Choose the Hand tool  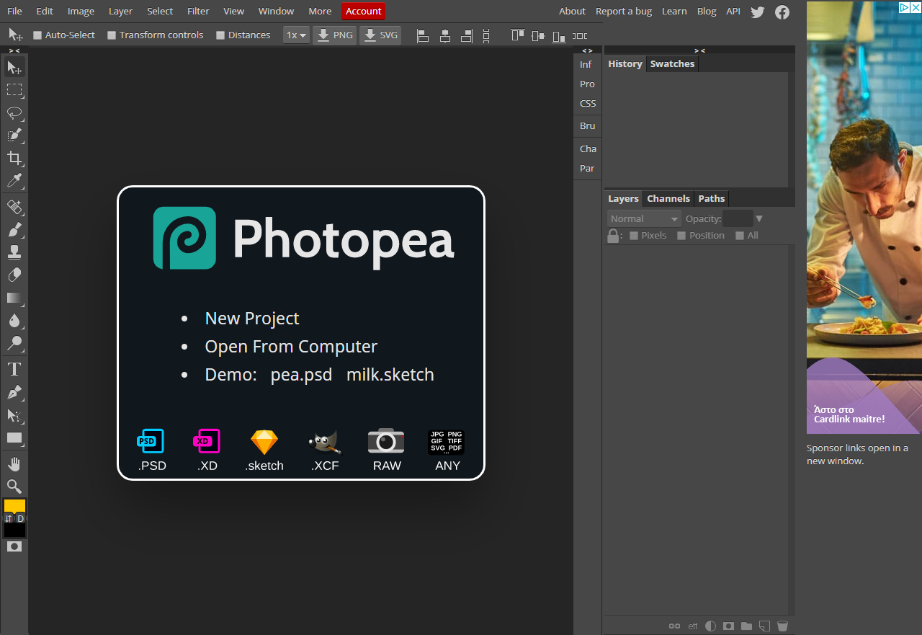click(x=14, y=463)
